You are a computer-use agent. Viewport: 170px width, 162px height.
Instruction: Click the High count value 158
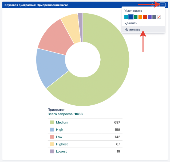point(117,130)
